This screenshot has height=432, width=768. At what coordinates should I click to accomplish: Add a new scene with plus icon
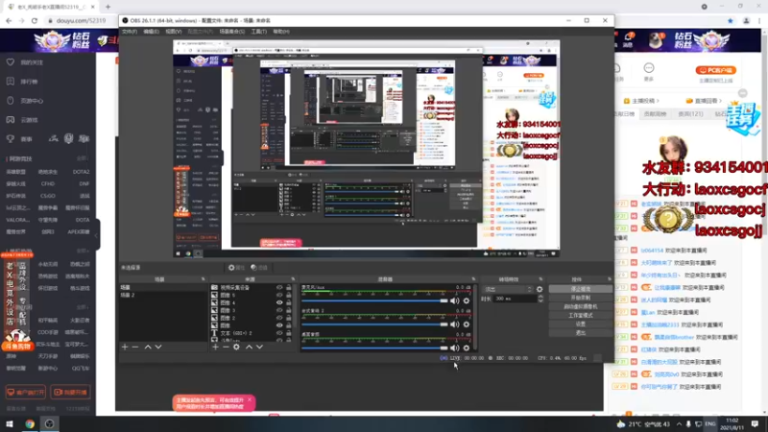pyautogui.click(x=125, y=347)
